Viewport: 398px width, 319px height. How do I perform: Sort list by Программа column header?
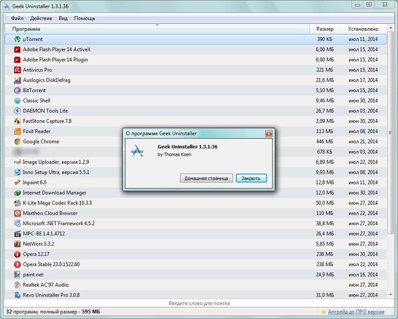[x=157, y=29]
